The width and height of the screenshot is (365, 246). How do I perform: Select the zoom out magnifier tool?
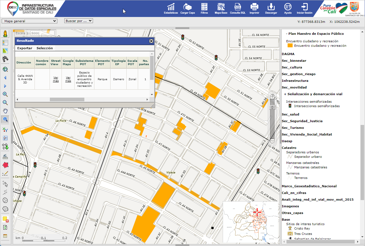(x=5, y=103)
